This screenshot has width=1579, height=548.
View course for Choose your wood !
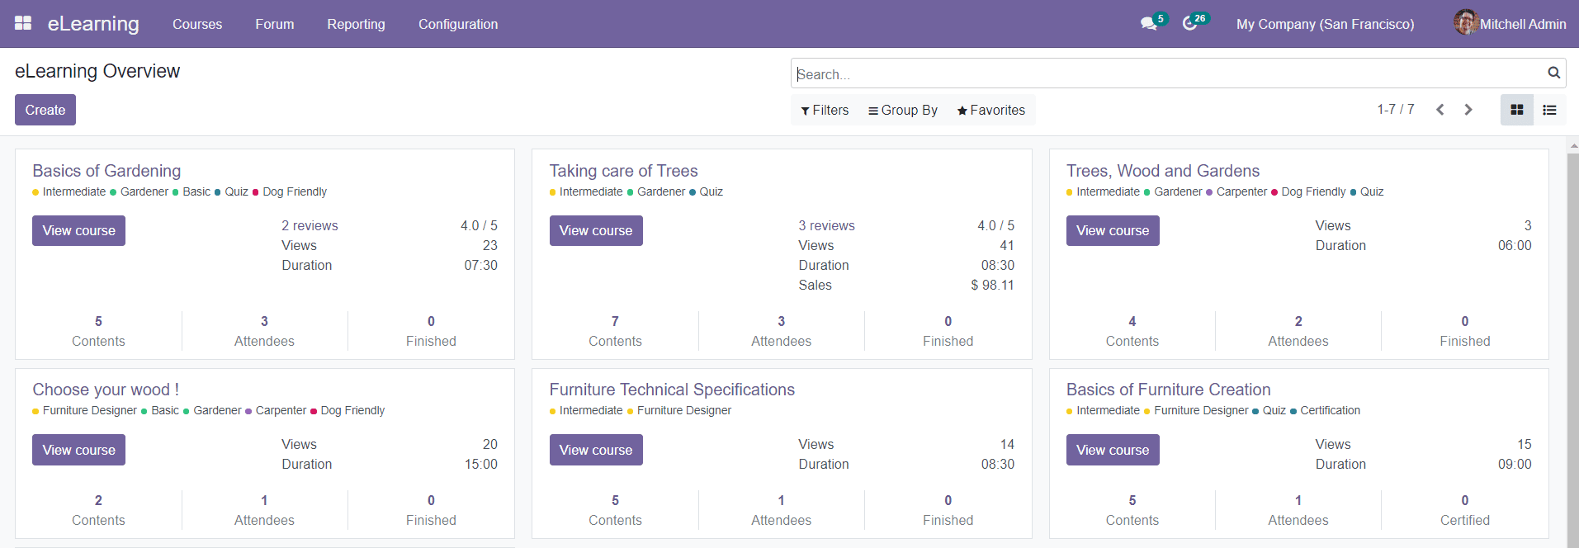click(78, 450)
